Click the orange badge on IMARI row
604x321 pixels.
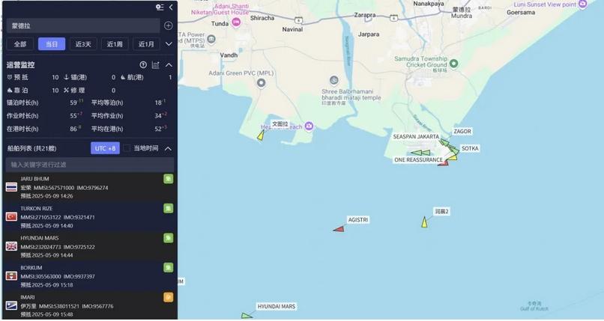pyautogui.click(x=169, y=297)
